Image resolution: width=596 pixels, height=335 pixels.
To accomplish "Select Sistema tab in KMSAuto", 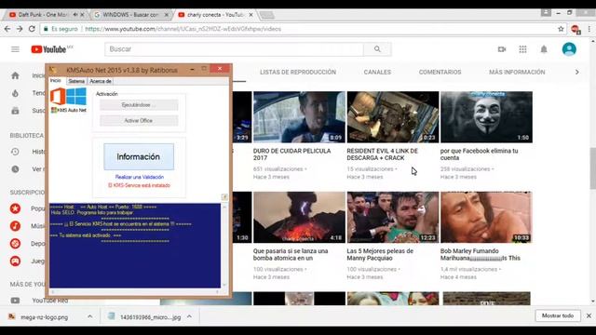I will (x=76, y=81).
